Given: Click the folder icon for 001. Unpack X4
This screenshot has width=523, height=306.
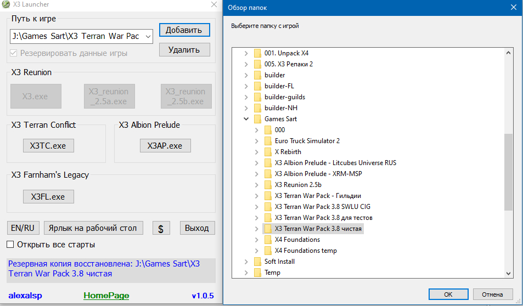Looking at the screenshot, I should (x=257, y=53).
